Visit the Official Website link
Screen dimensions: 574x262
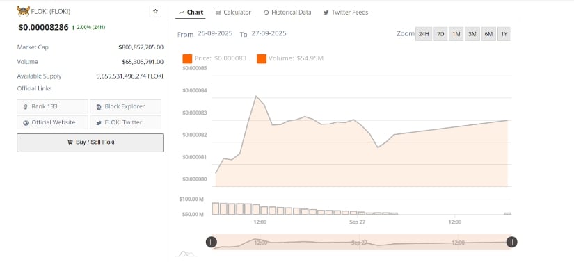tap(52, 122)
